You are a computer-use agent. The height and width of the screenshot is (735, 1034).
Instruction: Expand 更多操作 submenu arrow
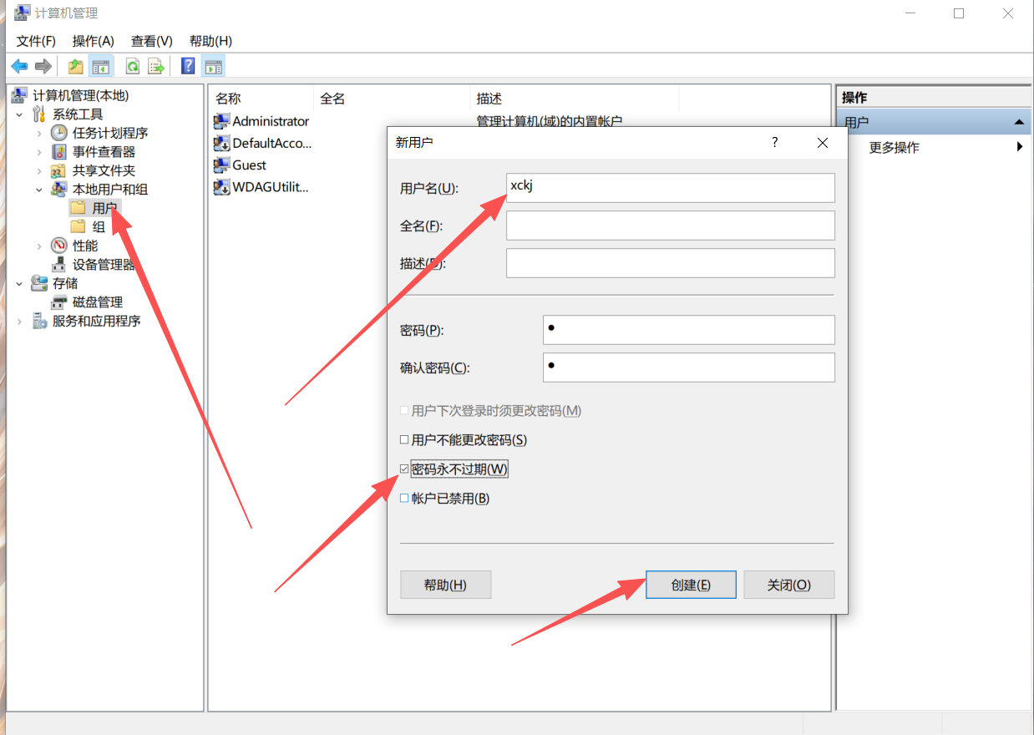click(1020, 148)
